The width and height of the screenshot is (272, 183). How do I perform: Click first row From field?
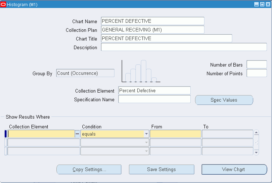click(176, 134)
